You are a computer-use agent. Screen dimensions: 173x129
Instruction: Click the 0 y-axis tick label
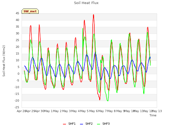[x=18, y=74]
